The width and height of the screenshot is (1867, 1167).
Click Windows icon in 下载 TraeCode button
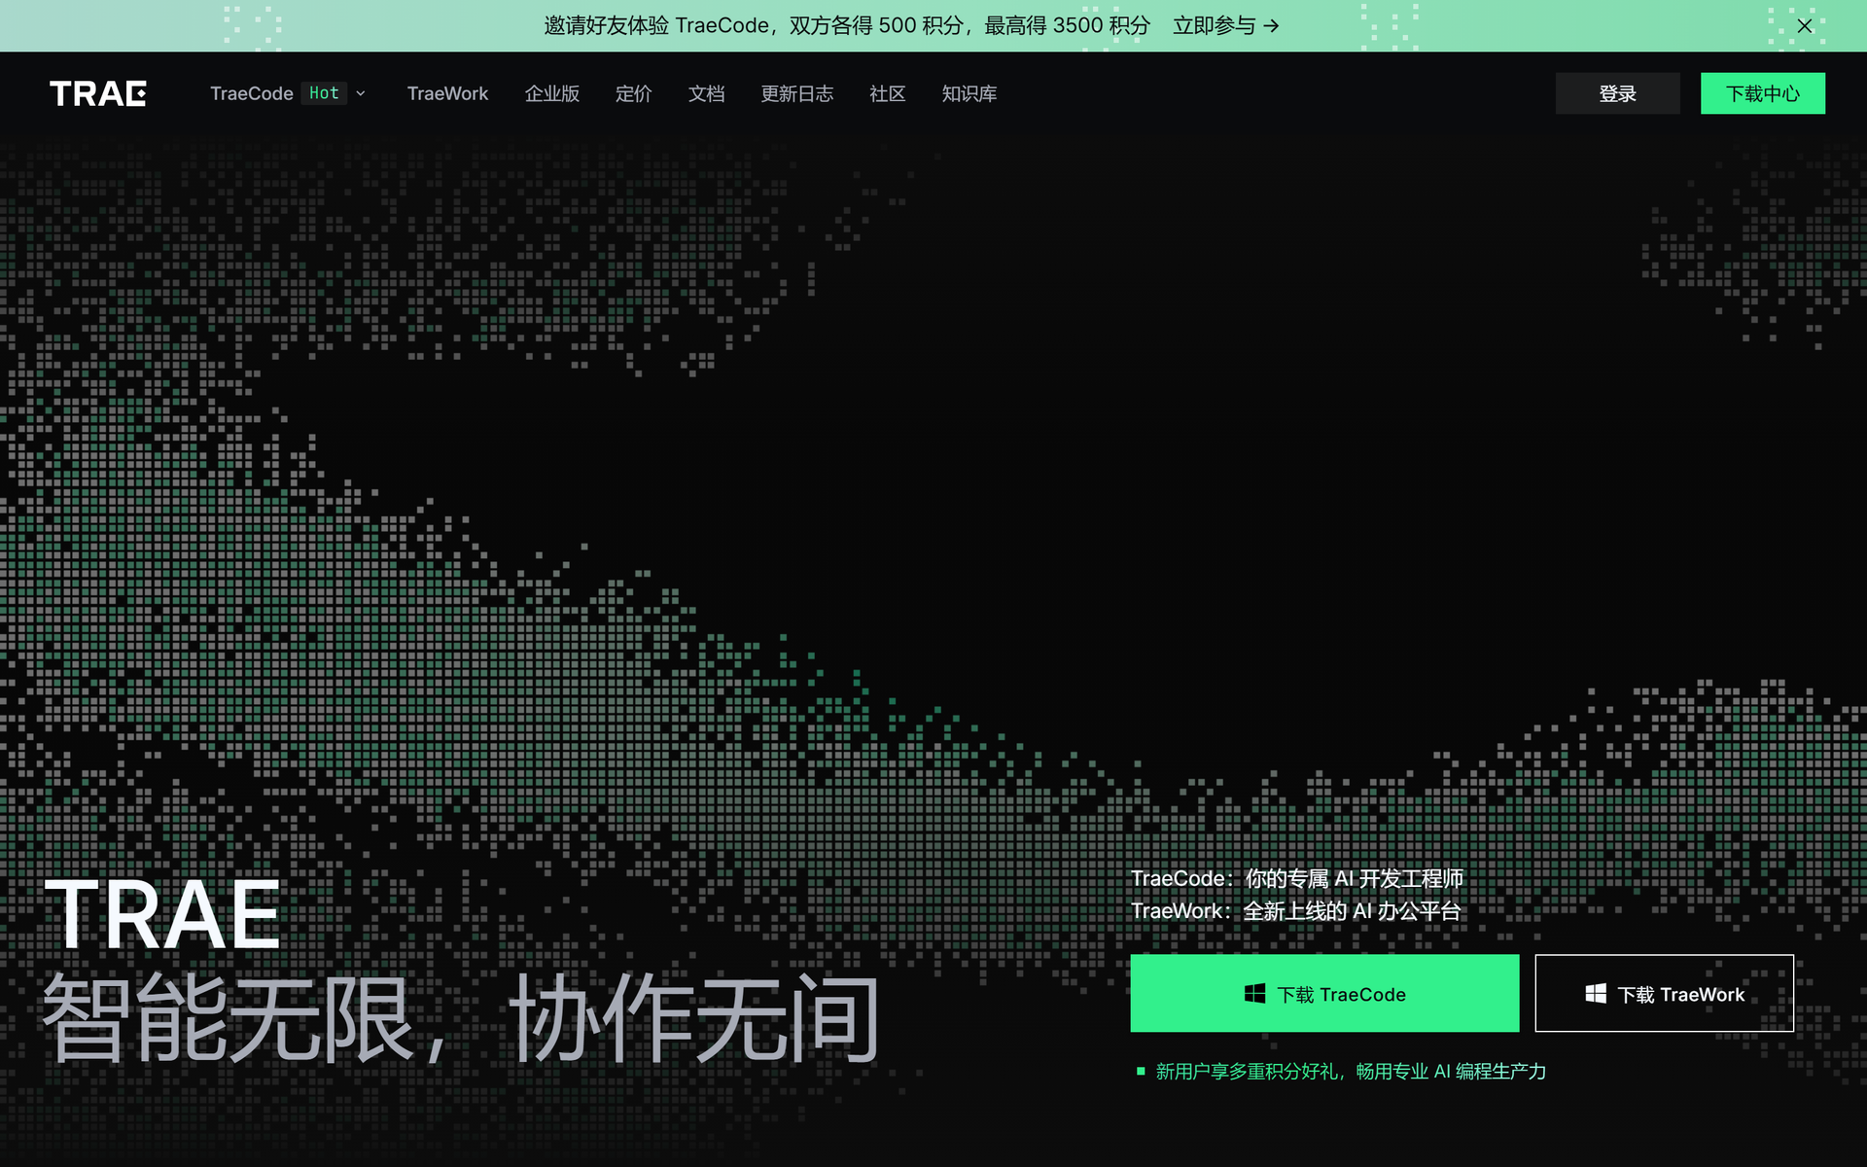point(1255,993)
